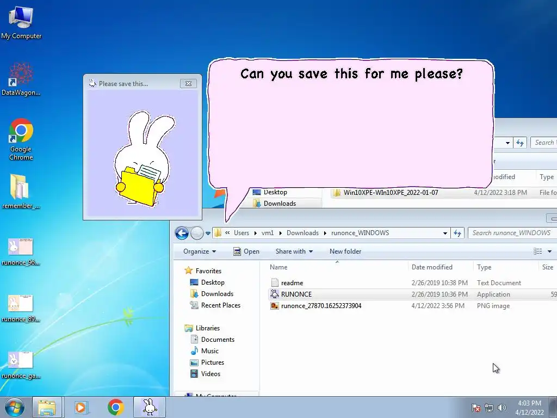This screenshot has width=557, height=418.
Task: Open recent pages dropdown next to nav buttons
Action: coord(208,233)
